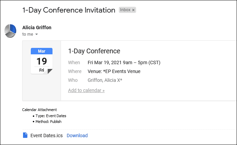Click the 'Who' field label
Image resolution: width=237 pixels, height=145 pixels.
[73, 80]
